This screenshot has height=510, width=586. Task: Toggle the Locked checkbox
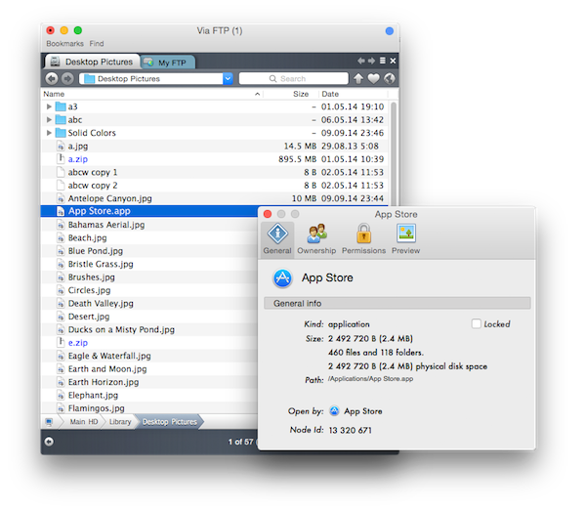[477, 323]
